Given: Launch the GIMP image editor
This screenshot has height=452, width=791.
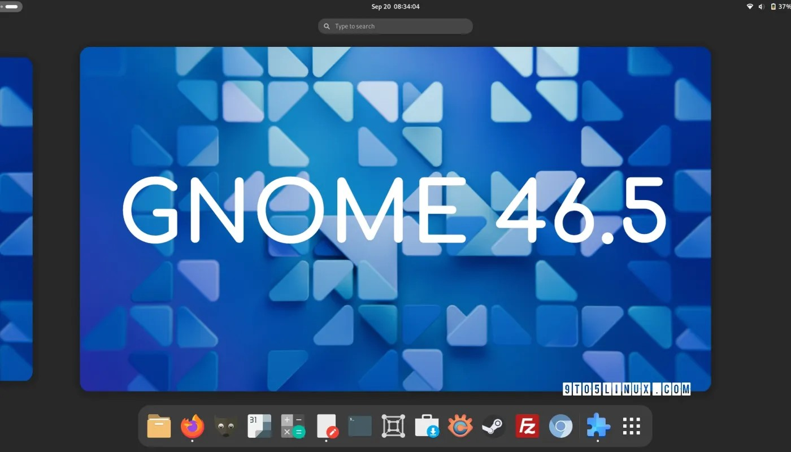Looking at the screenshot, I should tap(225, 426).
